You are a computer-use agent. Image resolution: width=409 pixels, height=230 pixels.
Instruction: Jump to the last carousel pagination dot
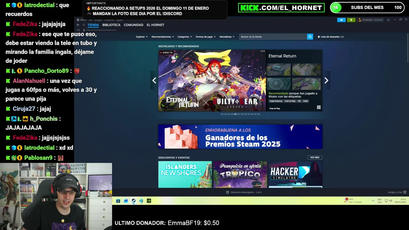pos(259,114)
